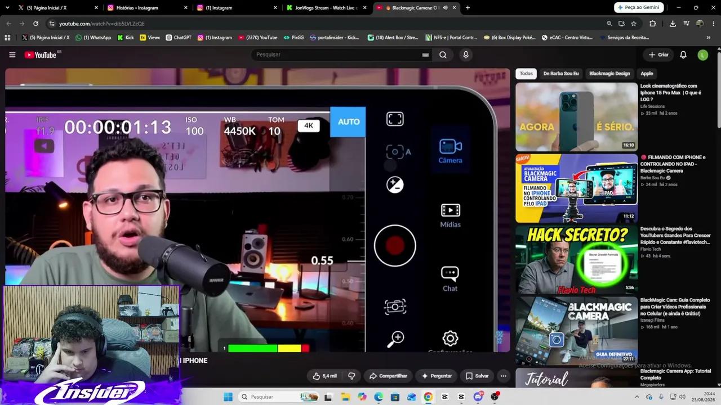Click the Chrome address bar URL
The width and height of the screenshot is (721, 405).
pos(102,24)
